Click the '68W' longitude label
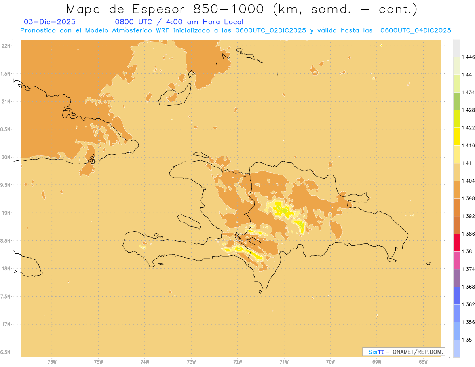Image resolution: width=475 pixels, height=367 pixels. pos(423,362)
